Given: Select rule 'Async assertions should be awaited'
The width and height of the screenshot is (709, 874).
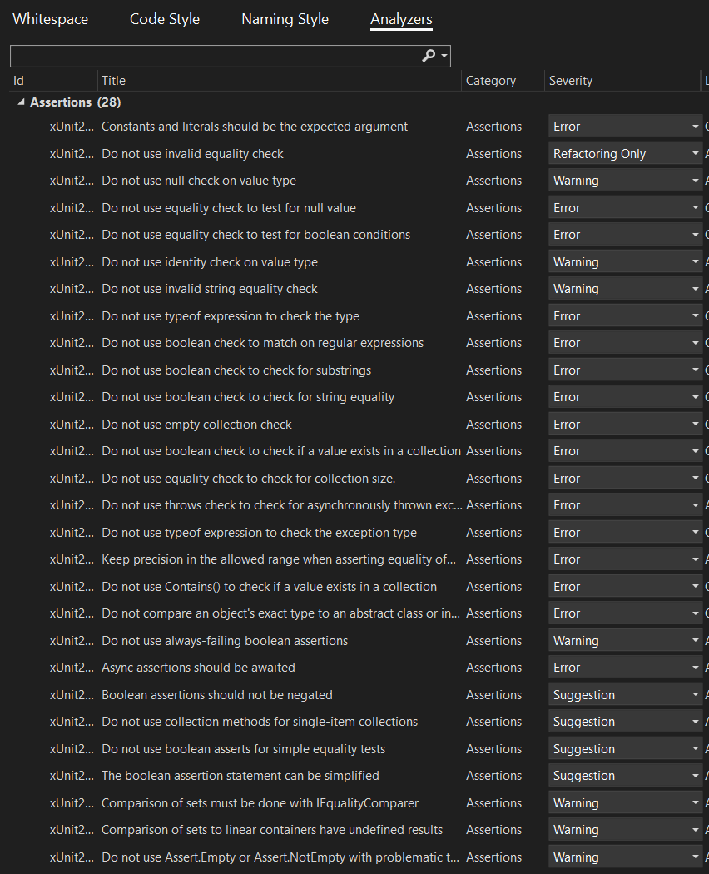Looking at the screenshot, I should tap(198, 668).
